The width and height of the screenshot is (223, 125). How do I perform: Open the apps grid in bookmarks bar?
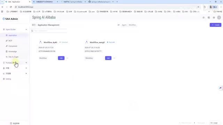tap(2, 11)
